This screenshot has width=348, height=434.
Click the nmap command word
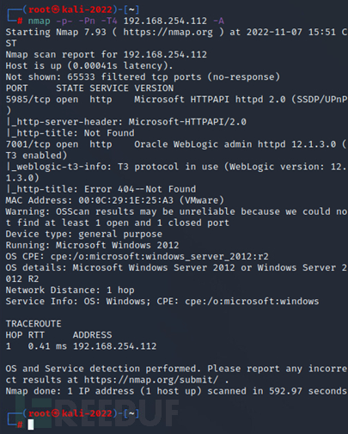click(x=40, y=21)
